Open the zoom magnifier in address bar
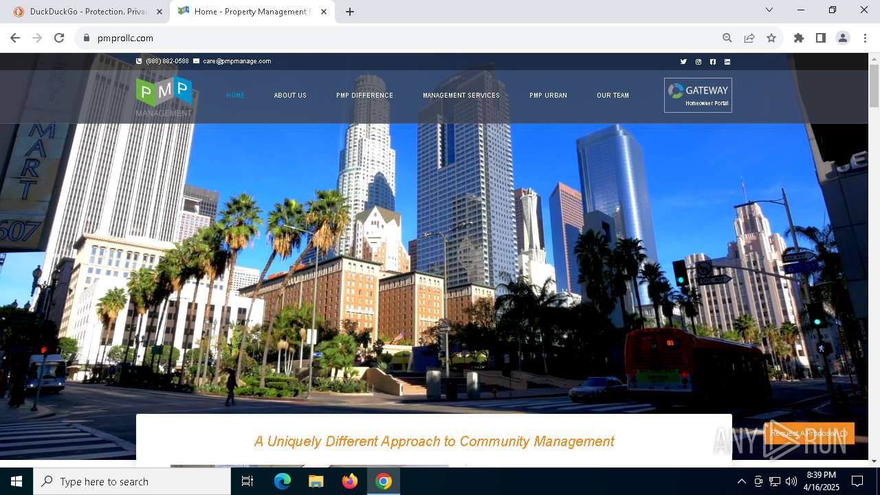This screenshot has width=880, height=495. [x=727, y=38]
